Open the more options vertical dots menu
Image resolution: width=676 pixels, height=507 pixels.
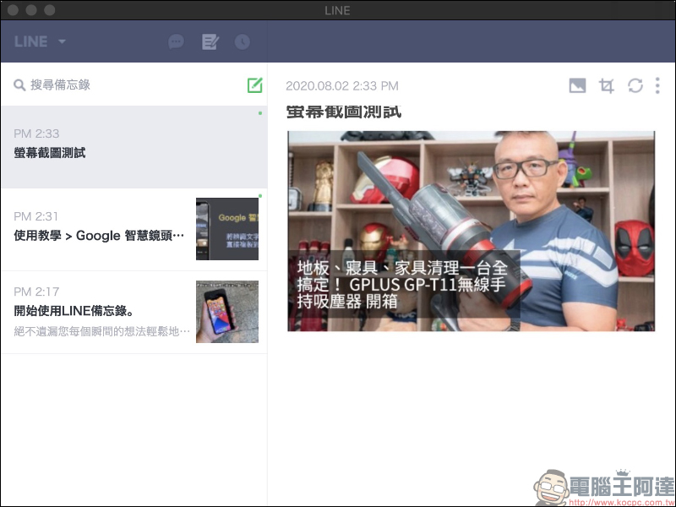pos(657,85)
